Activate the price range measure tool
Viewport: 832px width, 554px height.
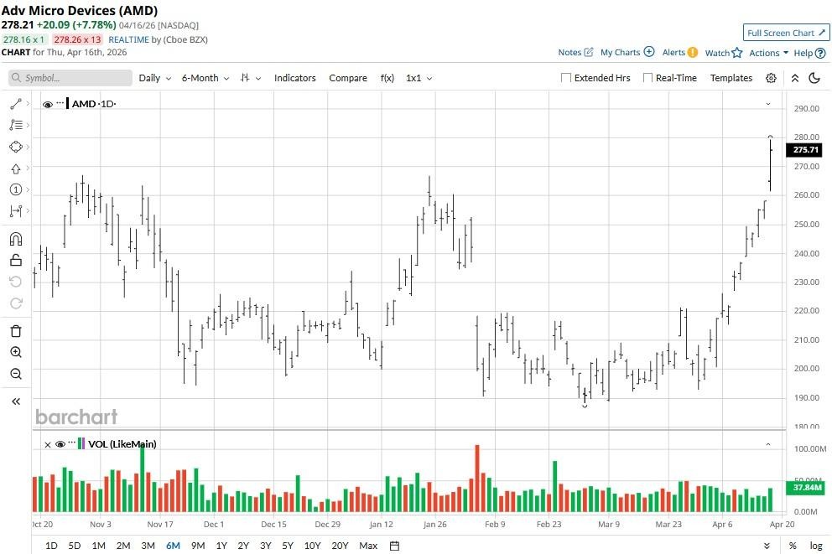tap(15, 211)
